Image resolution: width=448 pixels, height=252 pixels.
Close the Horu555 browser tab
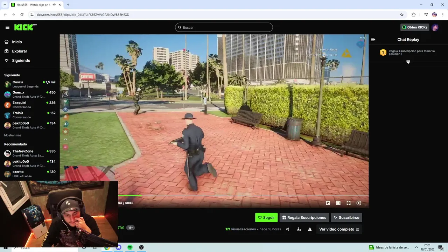(59, 5)
